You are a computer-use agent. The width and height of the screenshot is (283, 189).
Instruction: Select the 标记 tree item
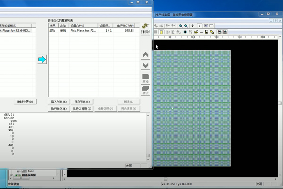pyautogui.click(x=31, y=171)
